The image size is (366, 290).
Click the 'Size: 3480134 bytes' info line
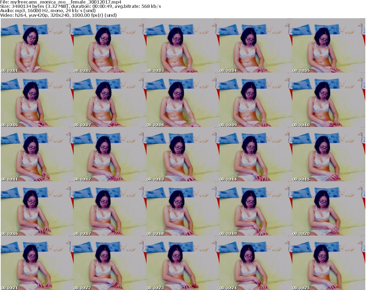tap(80, 6)
